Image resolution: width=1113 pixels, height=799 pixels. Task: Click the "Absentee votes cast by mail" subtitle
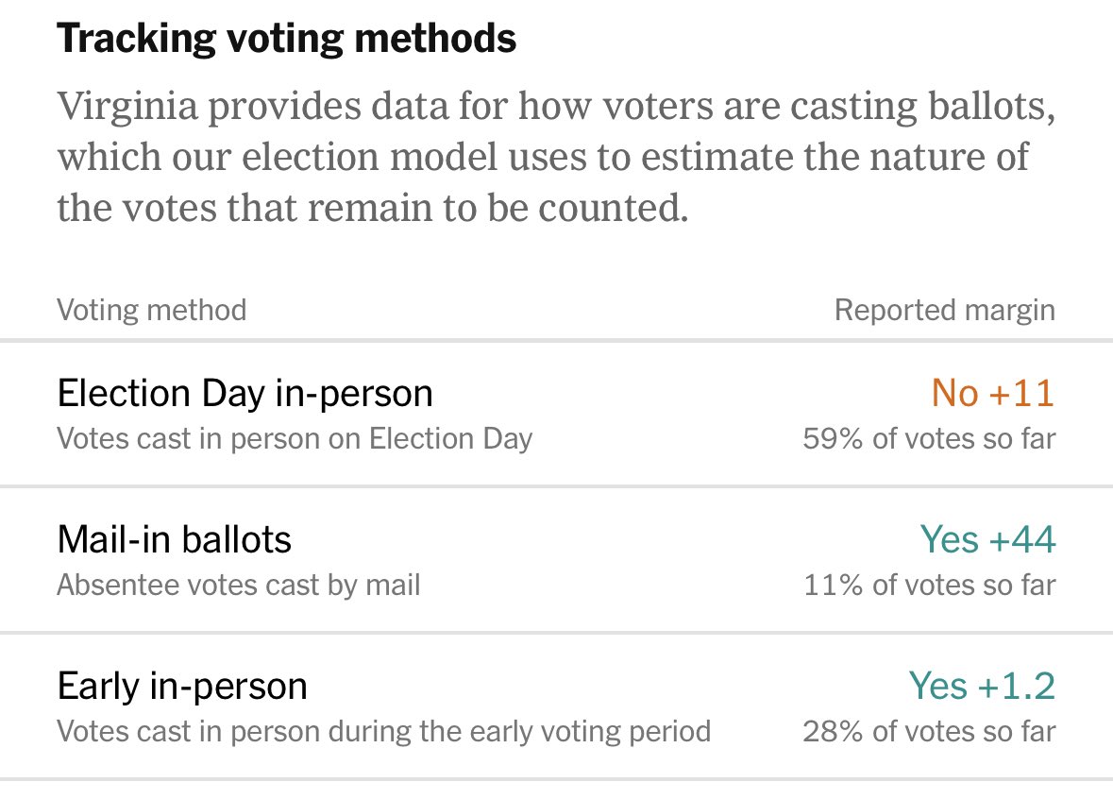[238, 585]
